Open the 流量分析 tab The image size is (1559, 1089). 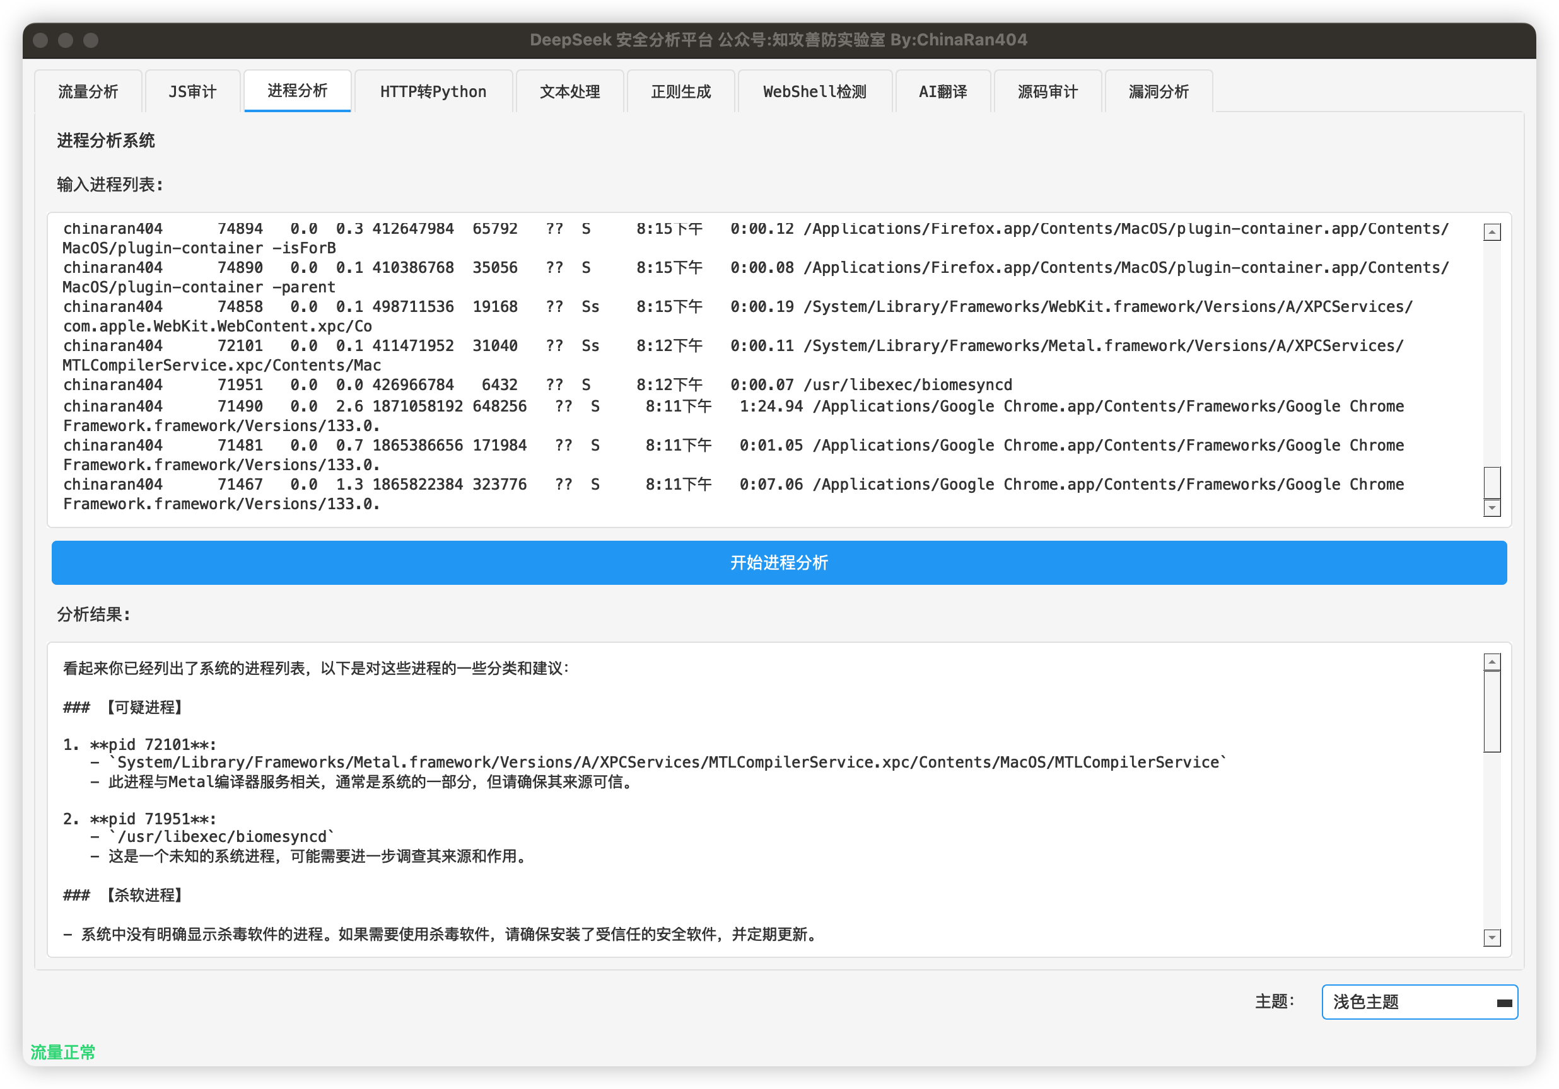click(88, 91)
